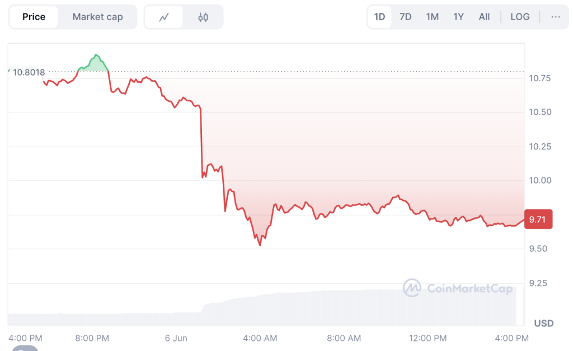
Task: Switch to Market cap tab
Action: (97, 17)
